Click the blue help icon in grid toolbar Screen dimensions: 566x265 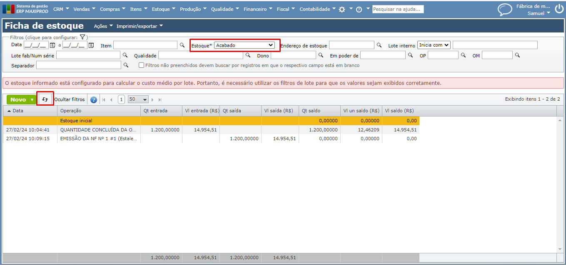point(94,100)
